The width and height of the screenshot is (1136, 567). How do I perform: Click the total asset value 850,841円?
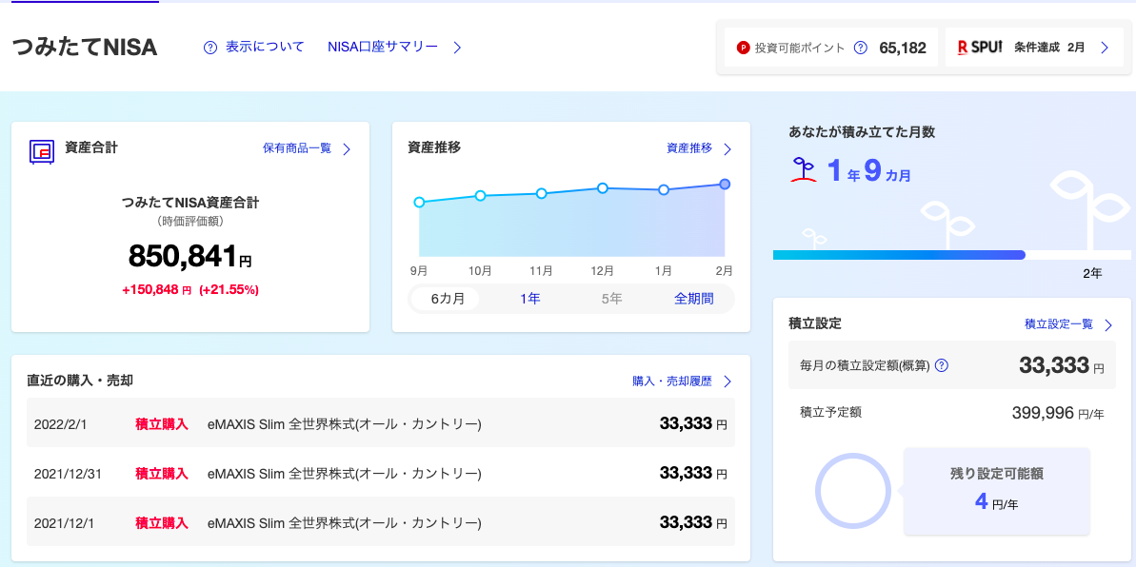click(x=190, y=256)
